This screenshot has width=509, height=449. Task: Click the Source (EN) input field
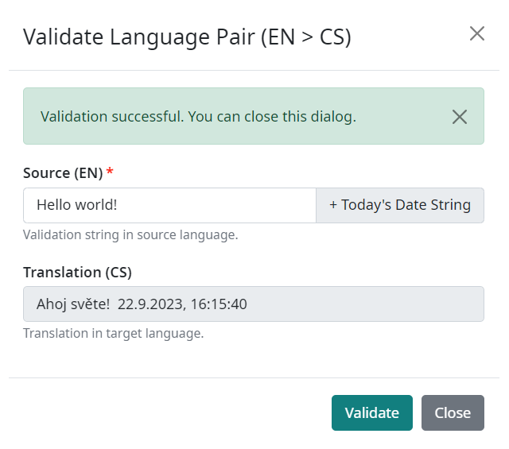[x=169, y=205]
